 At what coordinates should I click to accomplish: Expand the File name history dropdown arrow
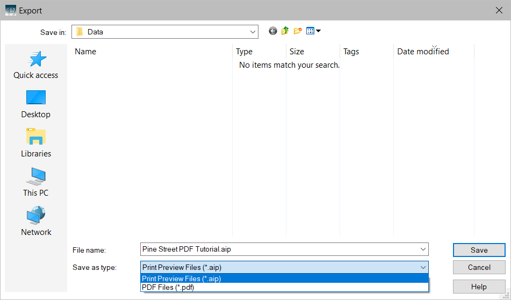click(x=422, y=249)
